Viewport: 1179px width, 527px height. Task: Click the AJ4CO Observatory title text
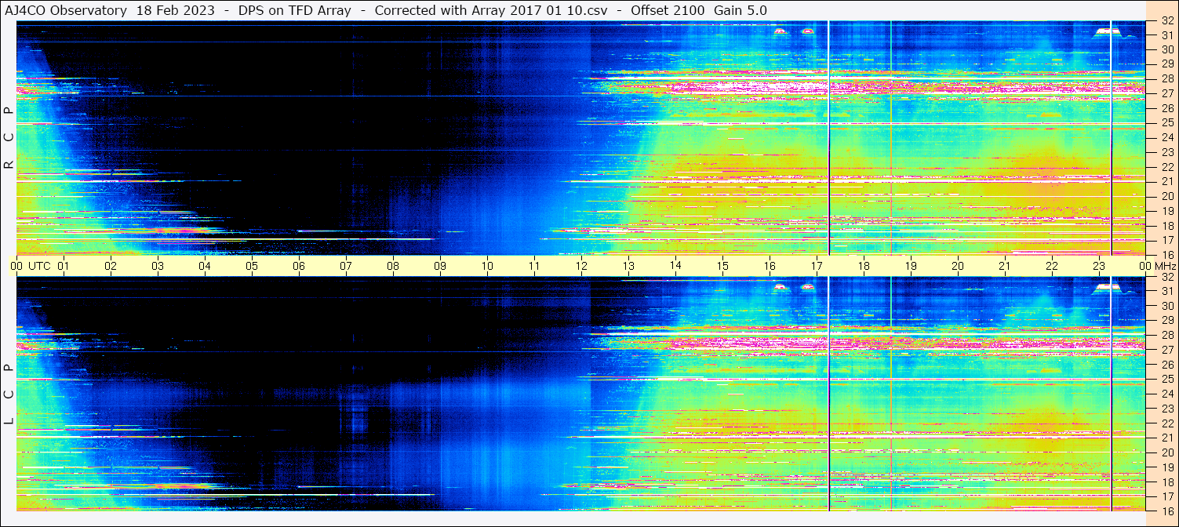(65, 10)
